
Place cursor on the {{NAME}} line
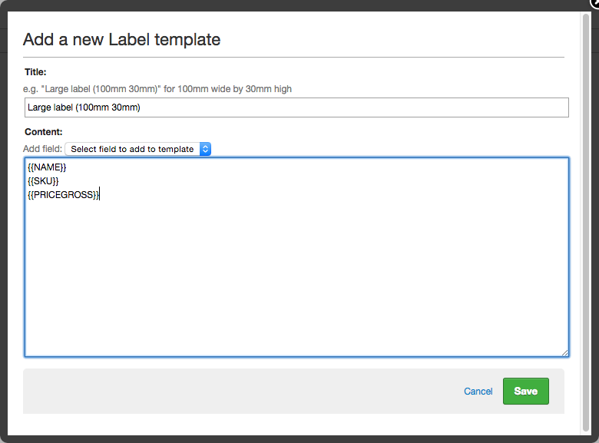click(48, 167)
